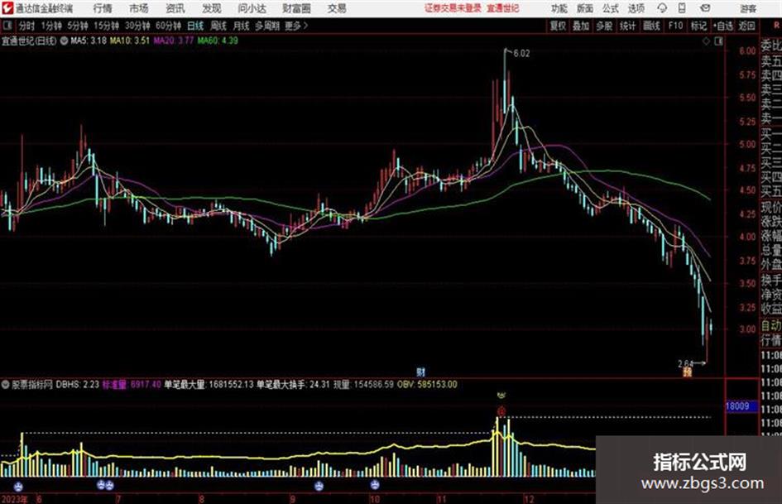Click the mobile phone icon
This screenshot has width=782, height=504.
click(682, 8)
